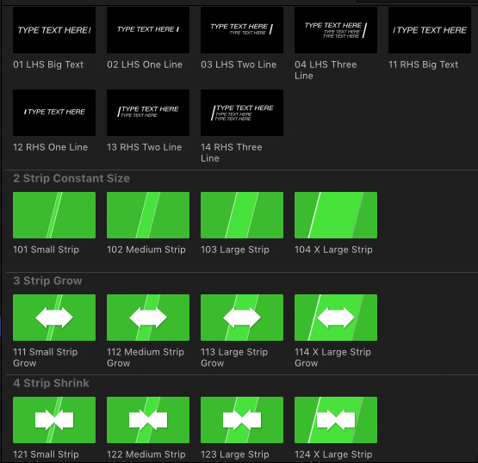Choose the 102 Medium Strip icon
This screenshot has width=478, height=463.
click(148, 215)
